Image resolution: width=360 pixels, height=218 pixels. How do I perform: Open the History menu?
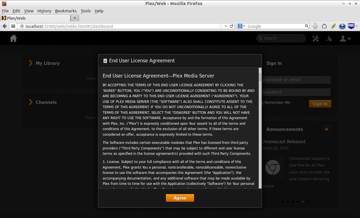pyautogui.click(x=44, y=11)
